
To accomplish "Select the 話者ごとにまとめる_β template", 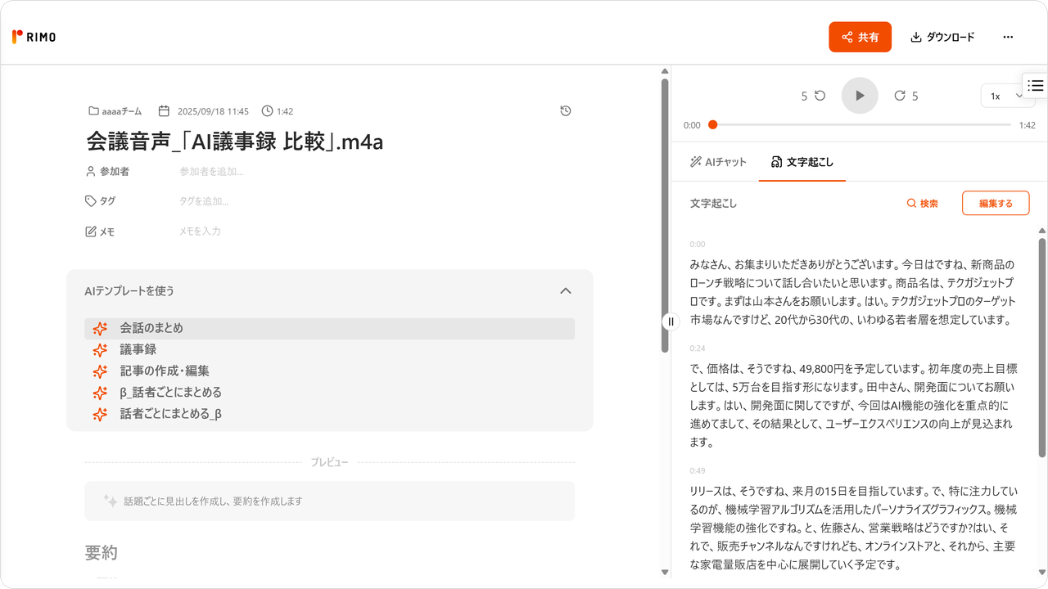I will 329,414.
